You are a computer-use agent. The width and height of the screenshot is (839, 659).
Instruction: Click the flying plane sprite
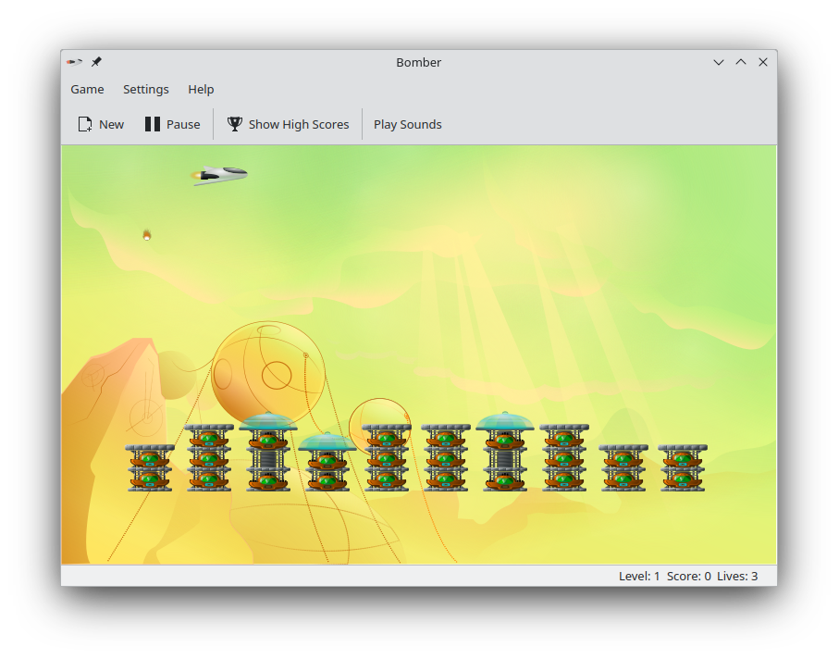[x=219, y=175]
